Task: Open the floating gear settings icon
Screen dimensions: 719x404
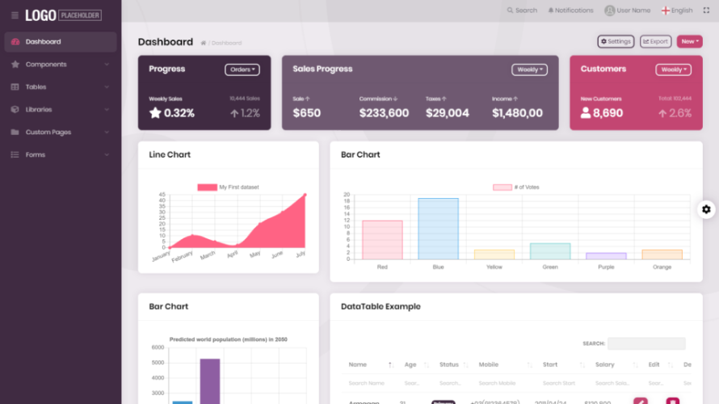Action: click(706, 209)
